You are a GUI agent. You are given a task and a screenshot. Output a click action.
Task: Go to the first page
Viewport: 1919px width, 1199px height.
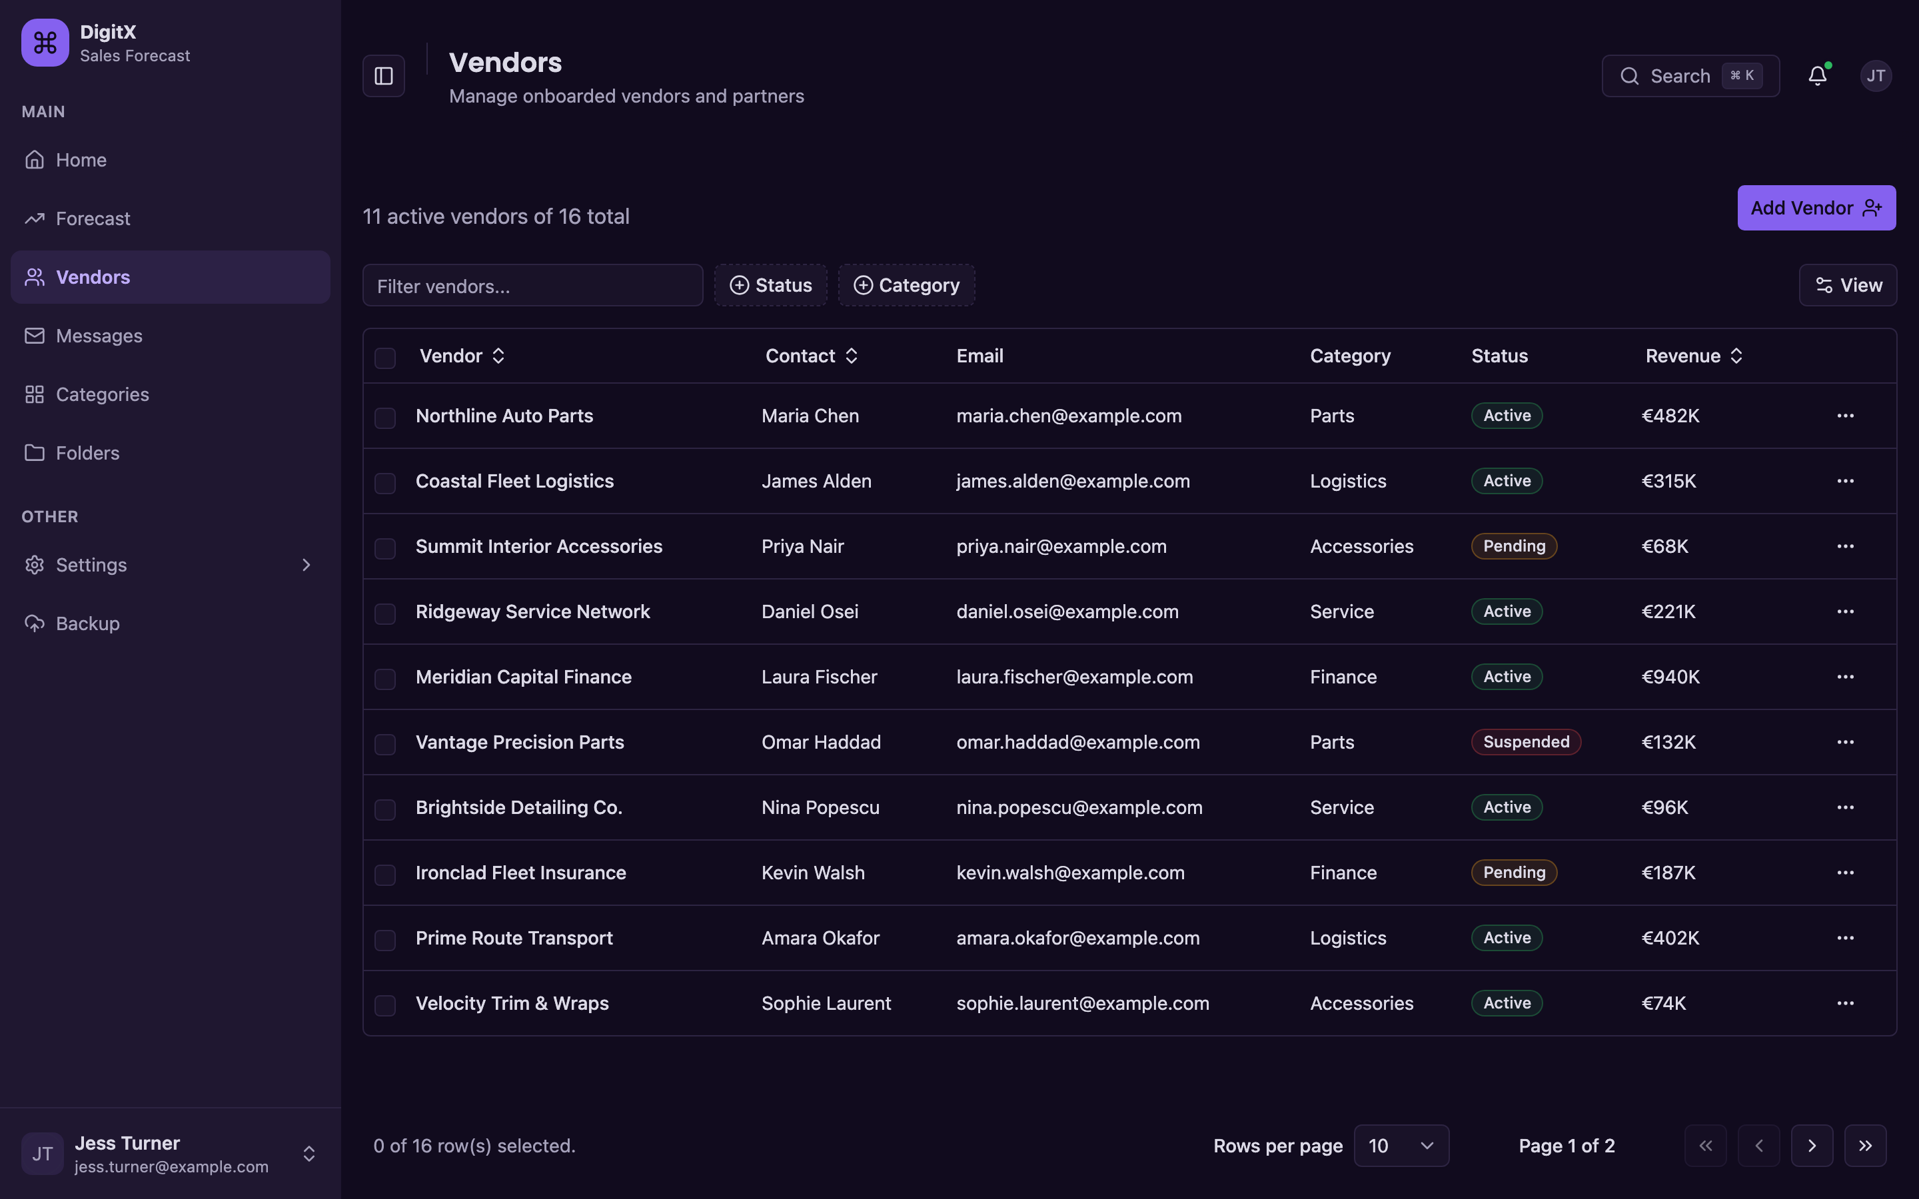1706,1146
